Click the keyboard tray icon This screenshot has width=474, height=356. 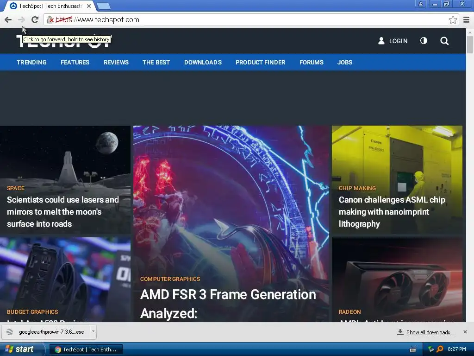pyautogui.click(x=412, y=350)
